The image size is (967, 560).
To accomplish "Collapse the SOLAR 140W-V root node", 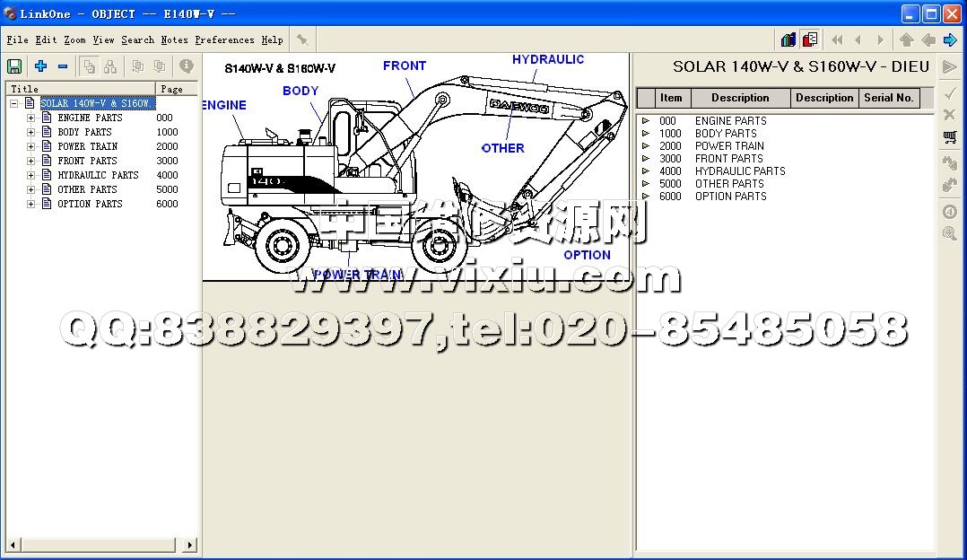I will 14,103.
